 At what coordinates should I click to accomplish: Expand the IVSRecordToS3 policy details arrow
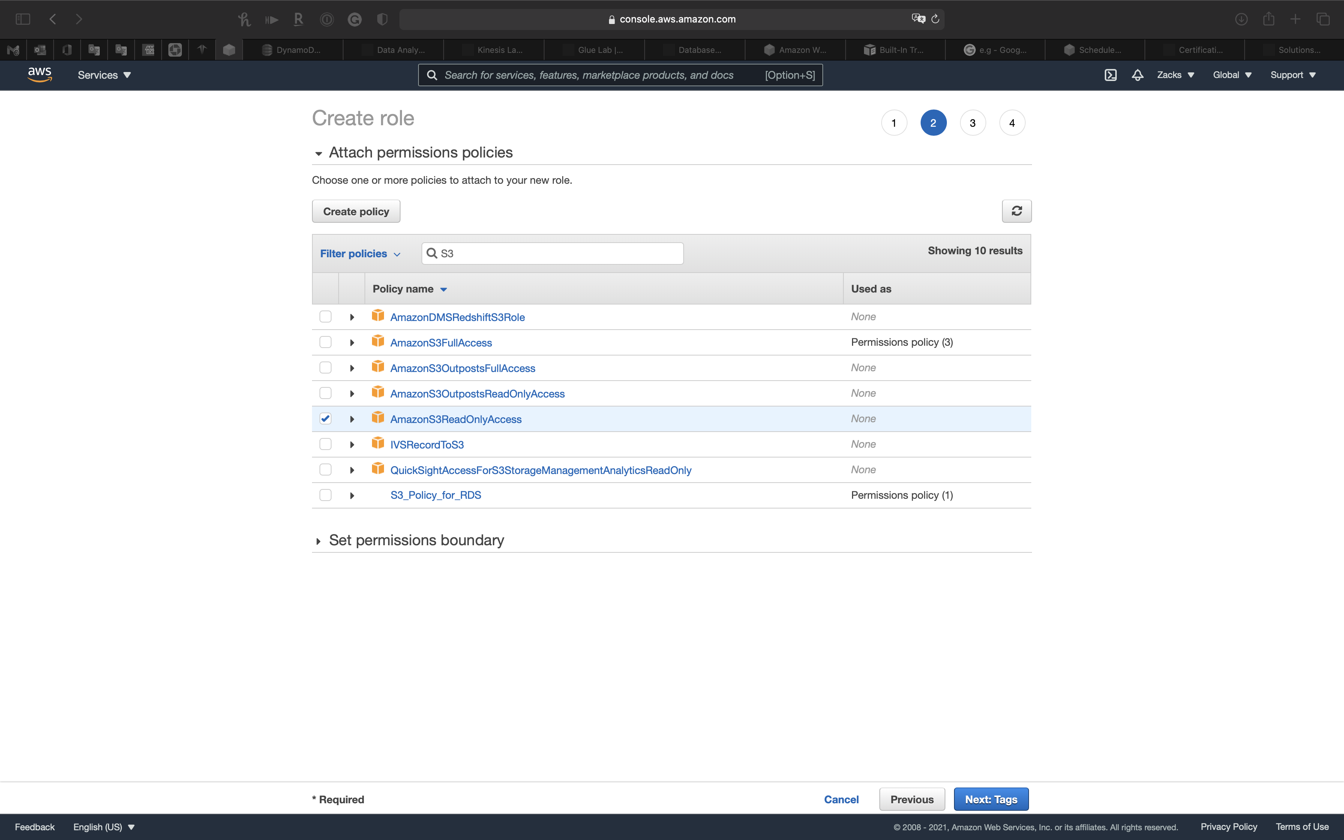pyautogui.click(x=352, y=444)
